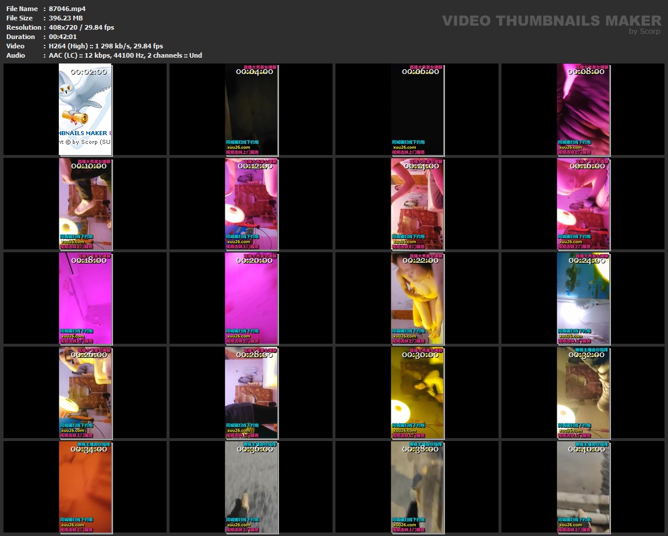Click the H264 video codec info line

click(105, 46)
